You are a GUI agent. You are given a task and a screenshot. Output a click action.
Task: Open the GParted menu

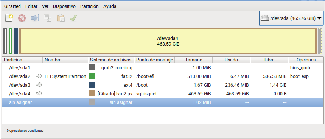[x=12, y=6]
